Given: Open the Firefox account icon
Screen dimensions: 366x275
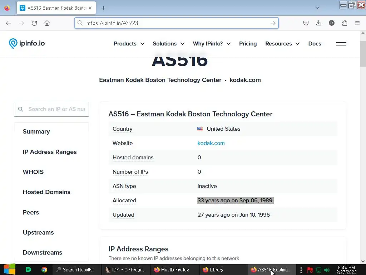Looking at the screenshot, I should [331, 23].
